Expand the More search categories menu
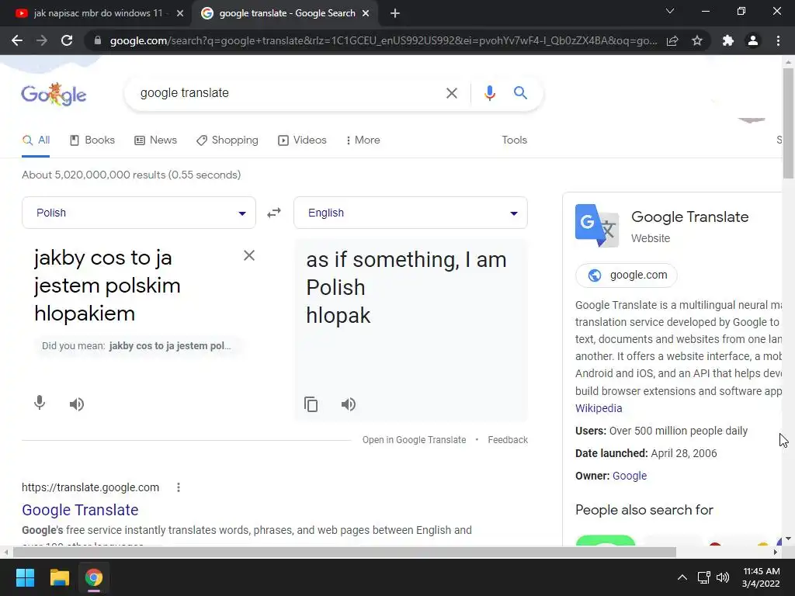The height and width of the screenshot is (596, 795). (363, 140)
